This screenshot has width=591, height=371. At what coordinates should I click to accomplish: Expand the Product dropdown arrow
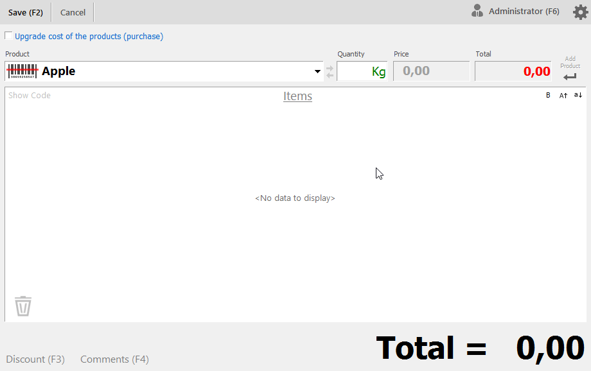click(317, 71)
